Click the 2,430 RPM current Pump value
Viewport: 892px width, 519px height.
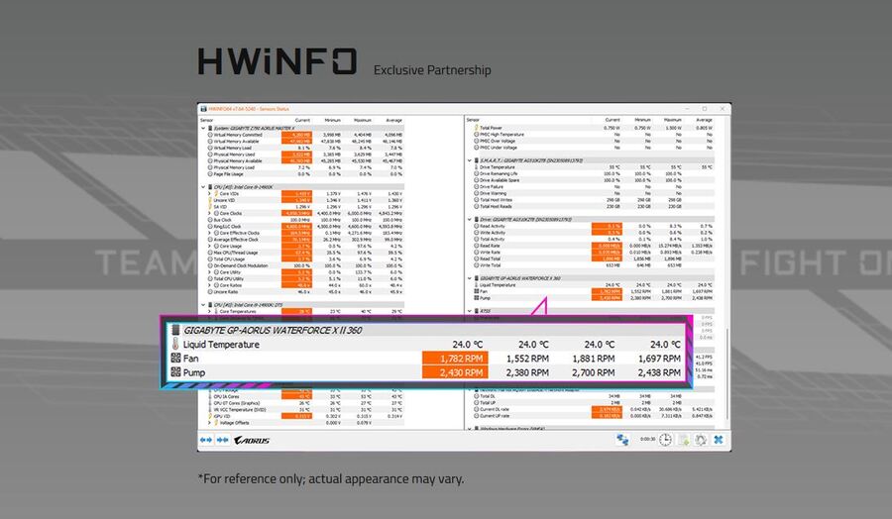tap(455, 372)
